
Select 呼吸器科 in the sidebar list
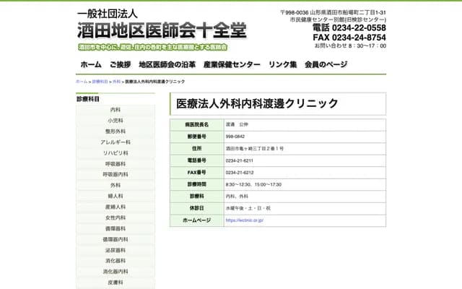pyautogui.click(x=115, y=164)
